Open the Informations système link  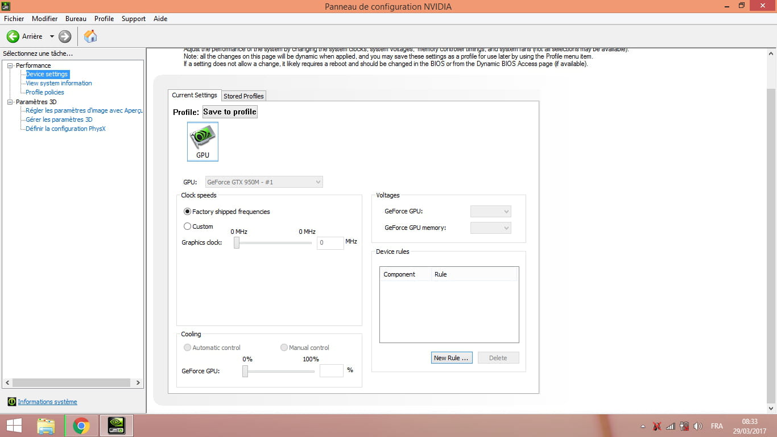[x=47, y=402]
